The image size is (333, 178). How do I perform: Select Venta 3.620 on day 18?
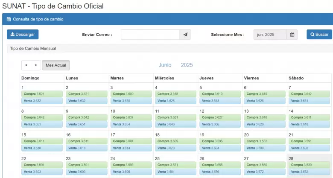click(175, 148)
